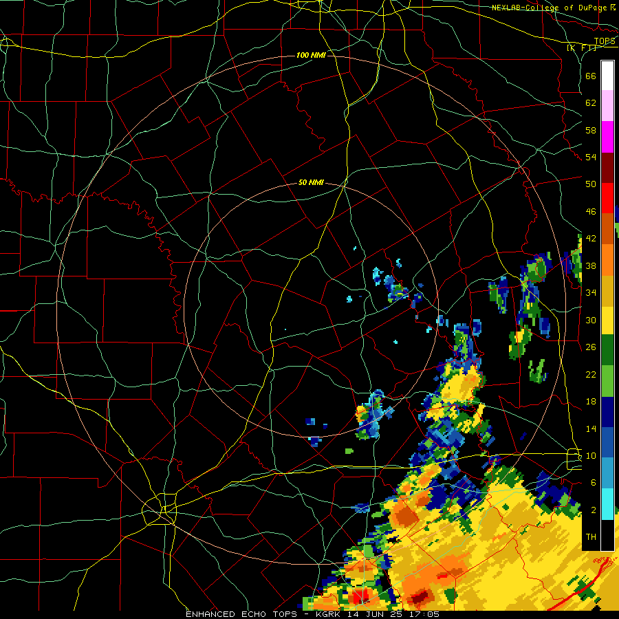Click the 30 value on the legend scale
Viewport: 619px width, 619px height.
point(591,320)
